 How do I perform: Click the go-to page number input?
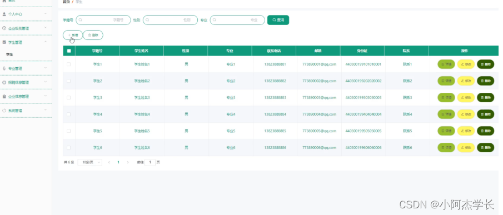pyautogui.click(x=150, y=162)
